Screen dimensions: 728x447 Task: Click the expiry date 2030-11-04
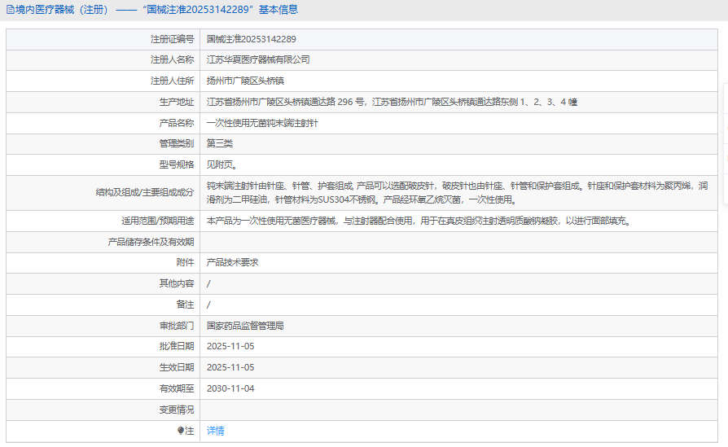pyautogui.click(x=230, y=388)
